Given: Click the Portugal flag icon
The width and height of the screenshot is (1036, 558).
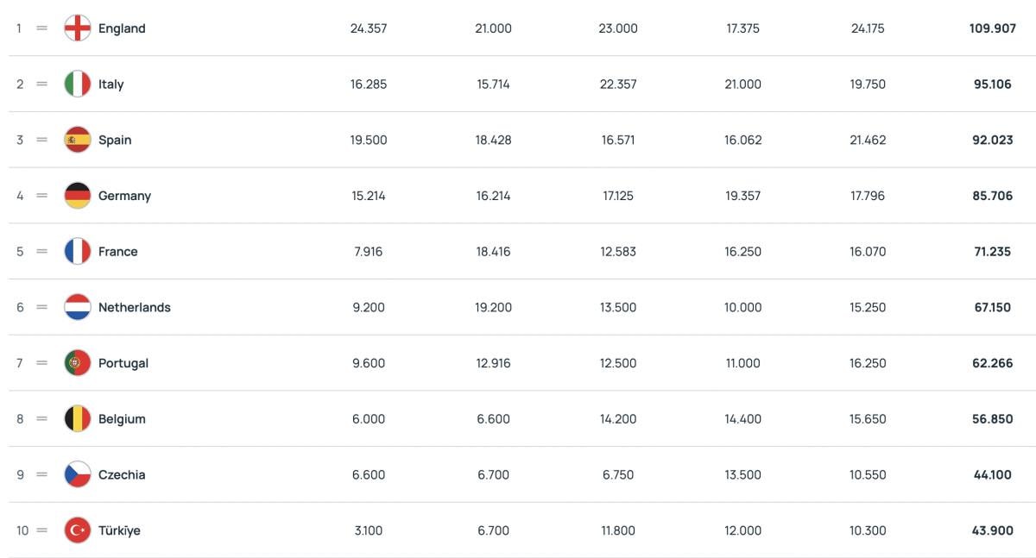Looking at the screenshot, I should click(x=78, y=363).
